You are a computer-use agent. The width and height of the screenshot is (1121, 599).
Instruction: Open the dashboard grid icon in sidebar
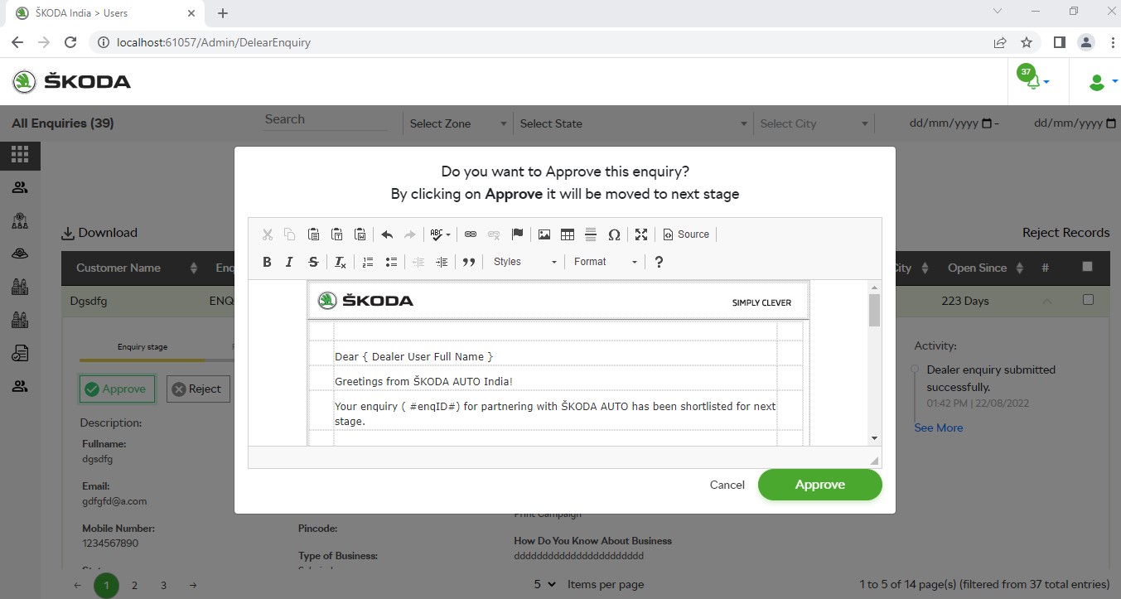pos(20,154)
